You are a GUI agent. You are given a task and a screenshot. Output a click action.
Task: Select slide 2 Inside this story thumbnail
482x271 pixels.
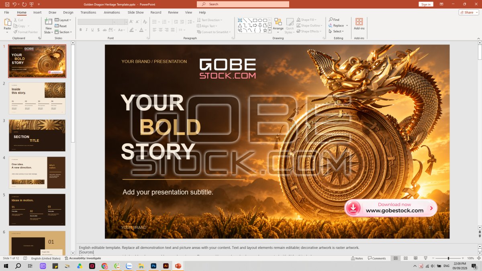pos(37,98)
